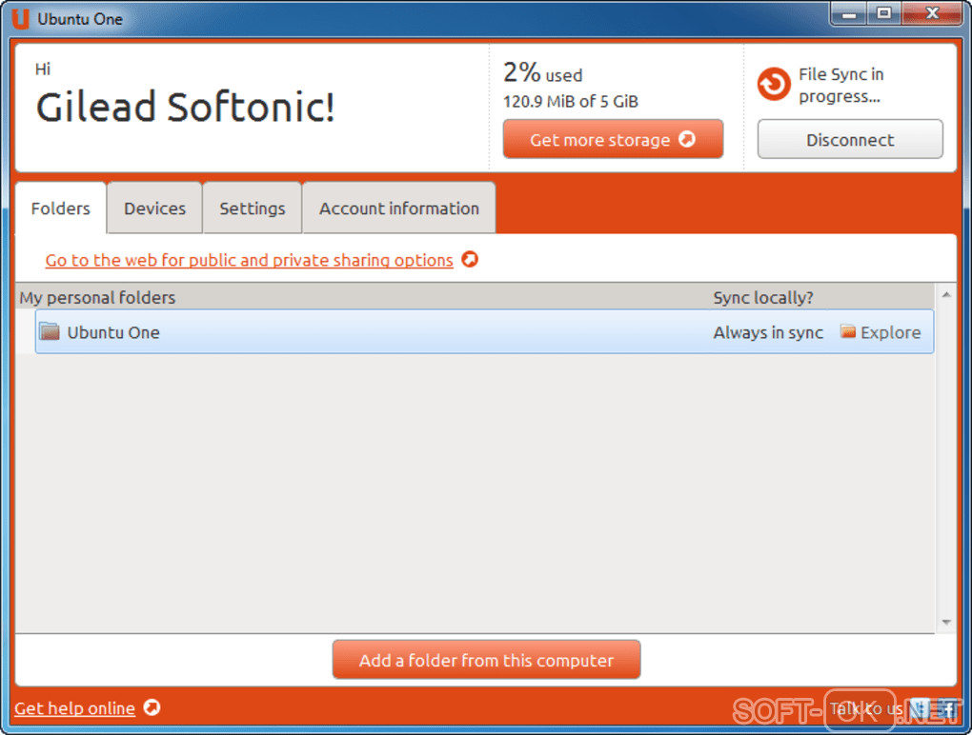Click the Disconnect button
Screen dimensions: 972x735
point(850,139)
